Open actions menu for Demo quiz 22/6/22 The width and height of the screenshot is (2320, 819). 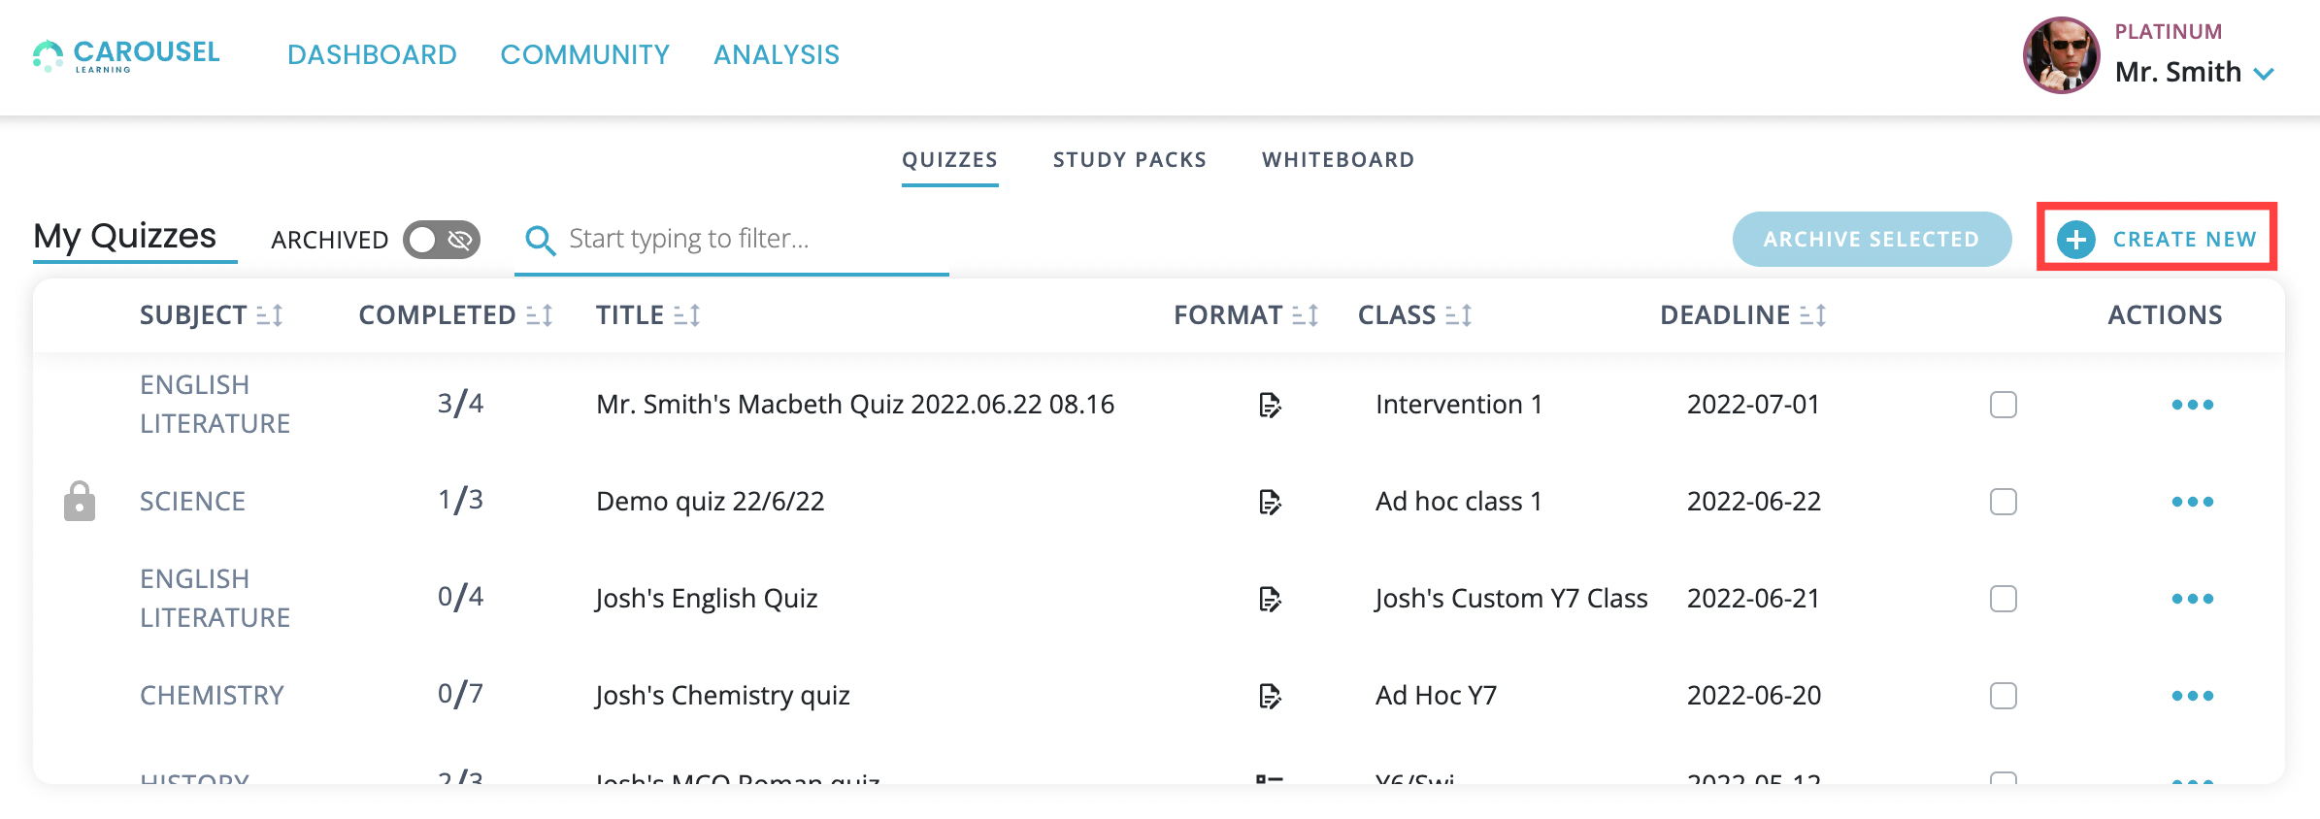click(x=2192, y=502)
